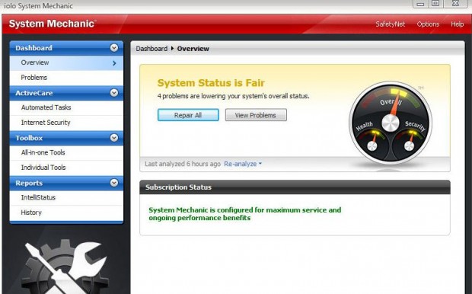The image size is (472, 294).
Task: Click the ActiveCare section header
Action: (66, 93)
